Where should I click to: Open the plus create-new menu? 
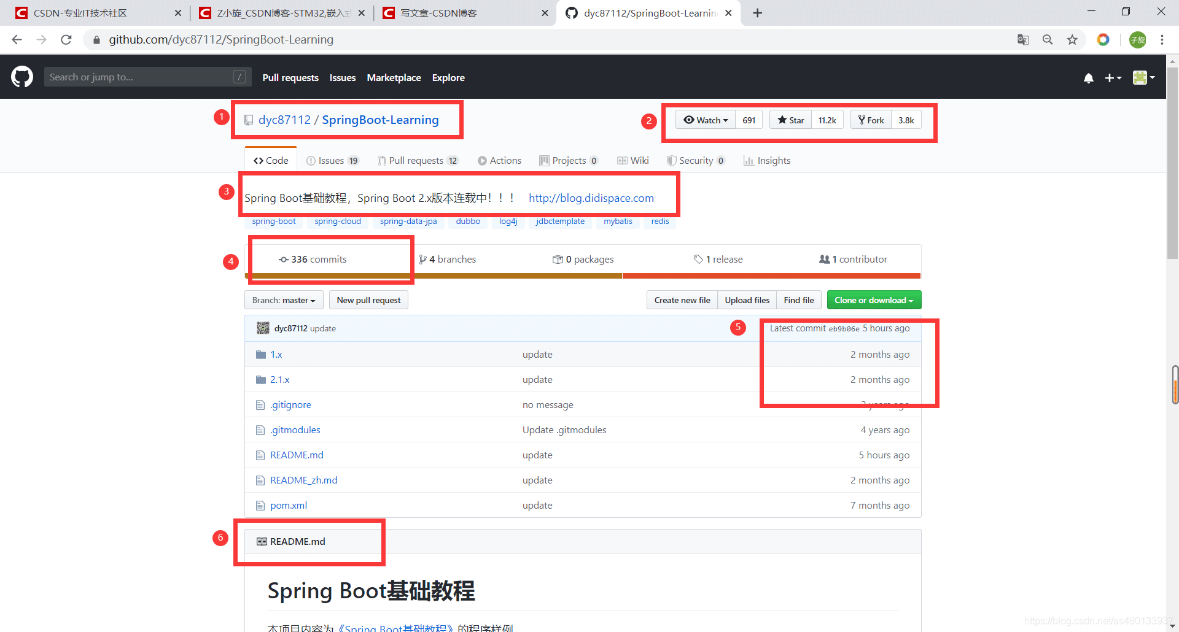point(1113,78)
